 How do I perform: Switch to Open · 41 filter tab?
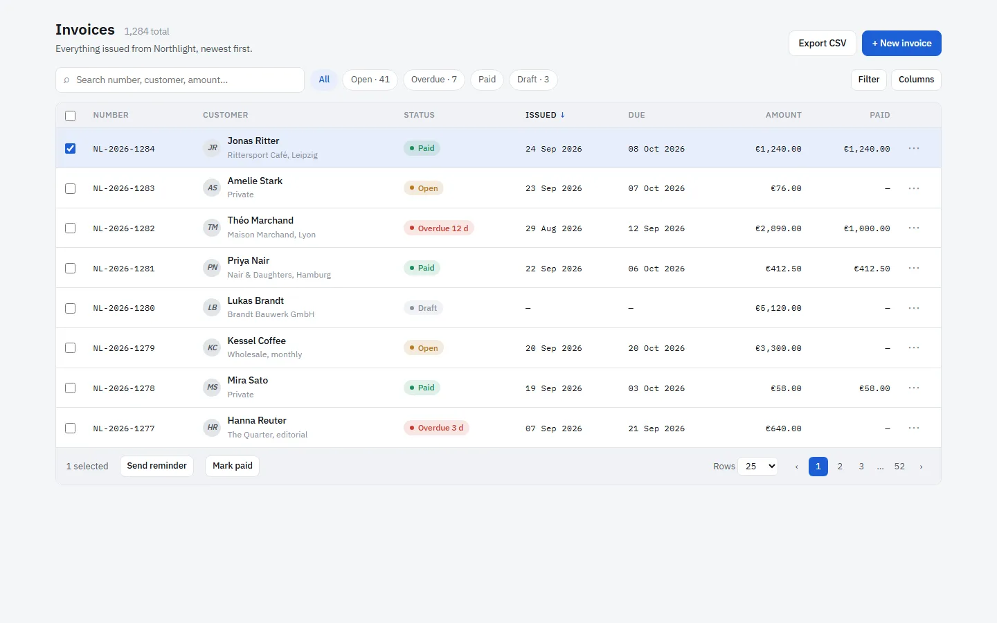tap(370, 80)
